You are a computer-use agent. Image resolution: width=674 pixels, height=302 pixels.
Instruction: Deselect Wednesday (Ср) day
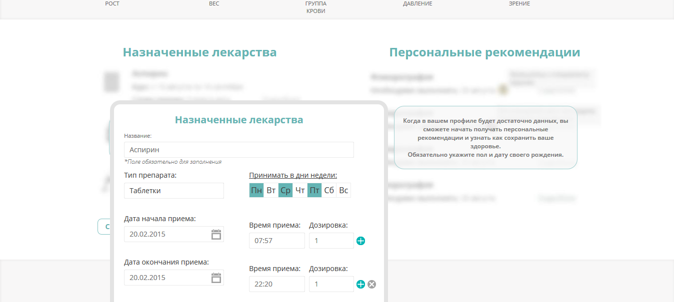point(285,190)
